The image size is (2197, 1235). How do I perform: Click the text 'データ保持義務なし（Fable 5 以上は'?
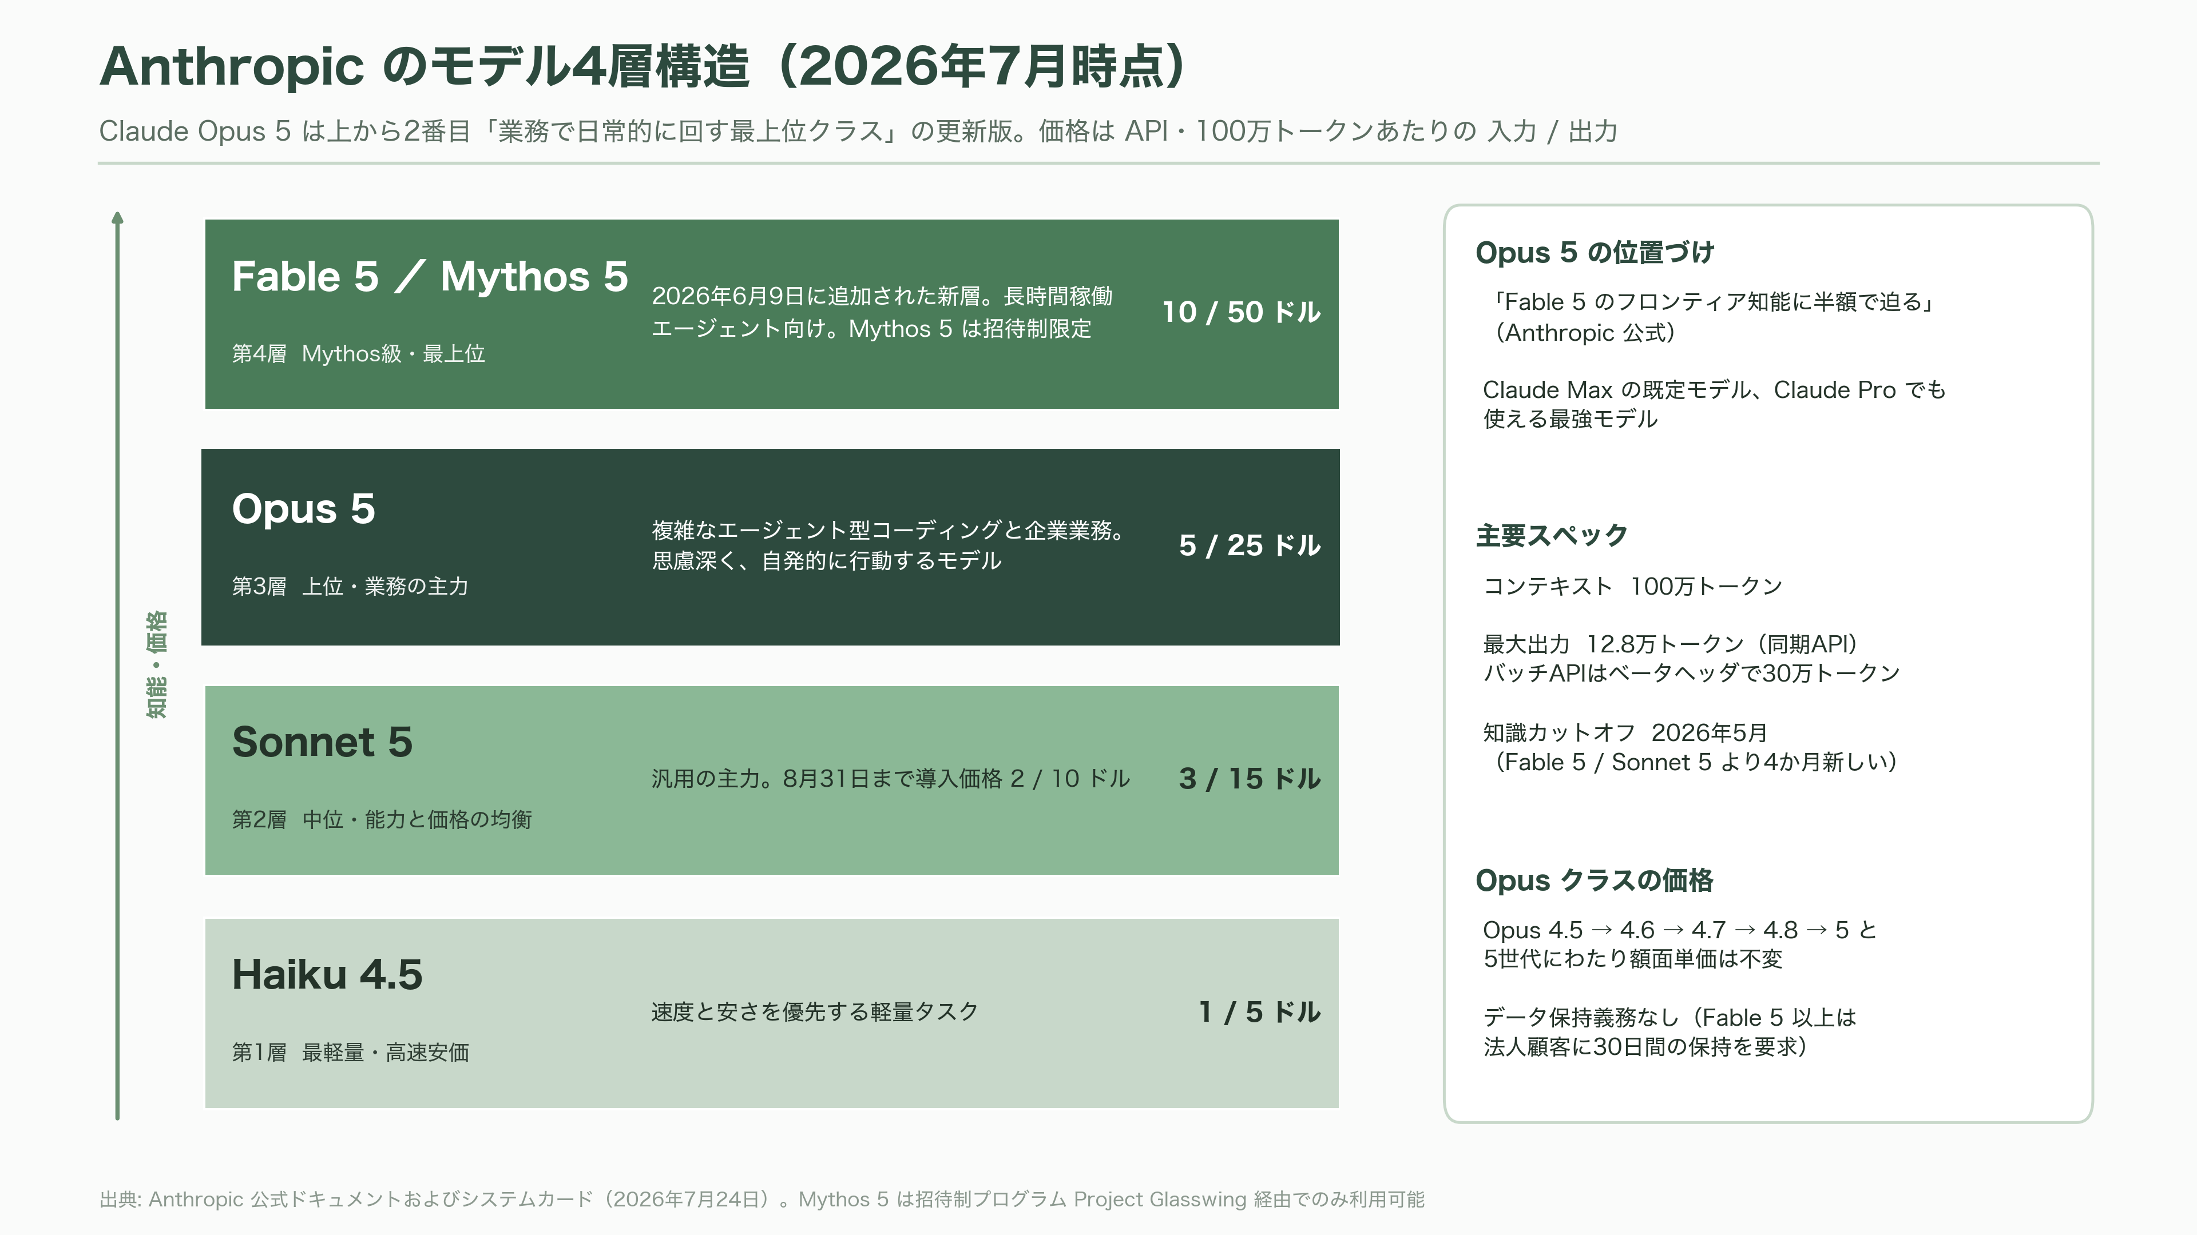(x=1670, y=1018)
